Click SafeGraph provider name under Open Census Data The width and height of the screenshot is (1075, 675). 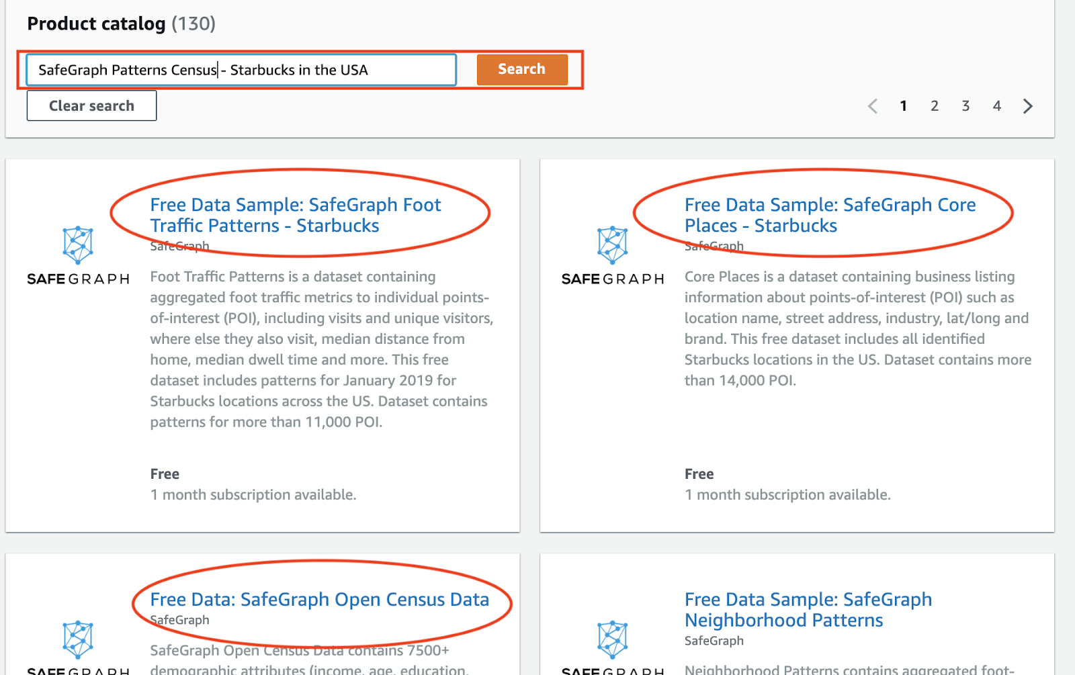point(179,620)
